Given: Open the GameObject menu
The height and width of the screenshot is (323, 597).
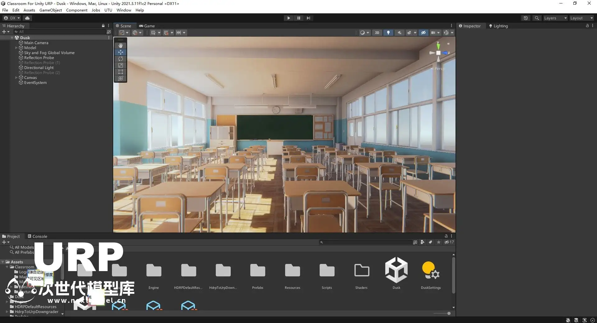Looking at the screenshot, I should [x=50, y=10].
